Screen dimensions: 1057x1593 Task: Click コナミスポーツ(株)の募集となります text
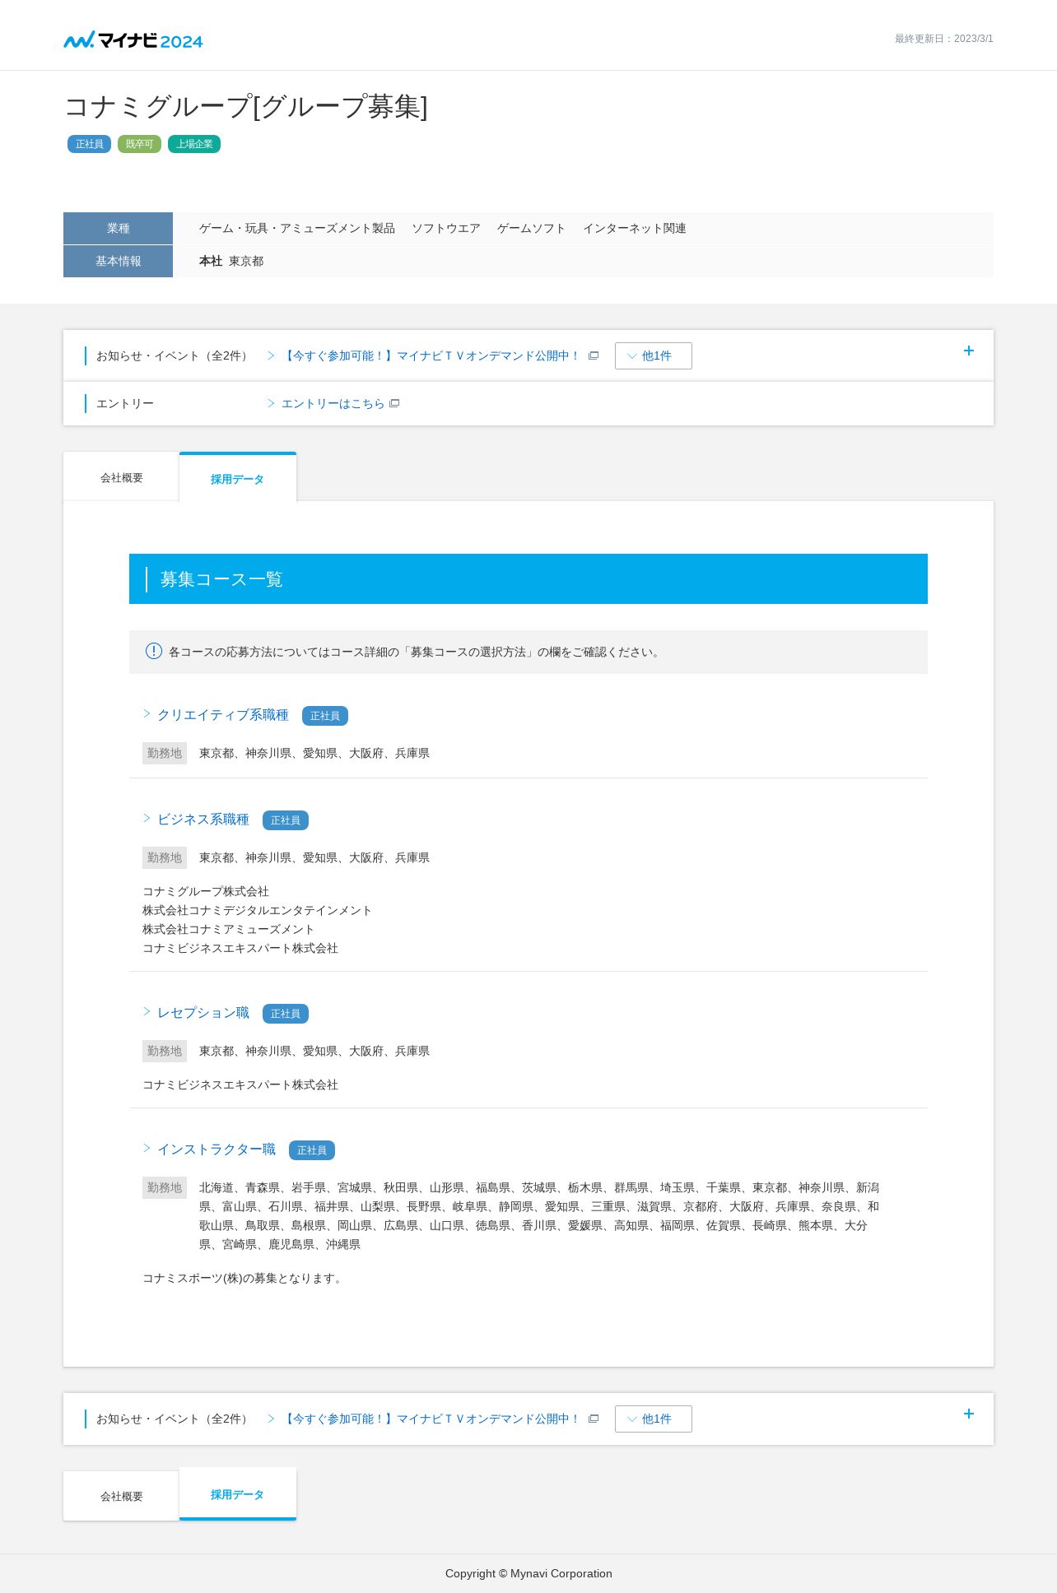pos(244,1278)
